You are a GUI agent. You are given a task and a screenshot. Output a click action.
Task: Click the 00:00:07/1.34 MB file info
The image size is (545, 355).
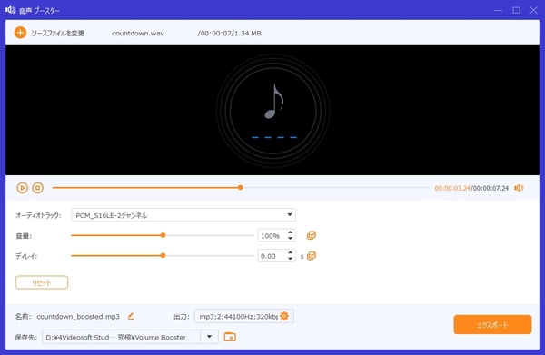click(x=230, y=34)
